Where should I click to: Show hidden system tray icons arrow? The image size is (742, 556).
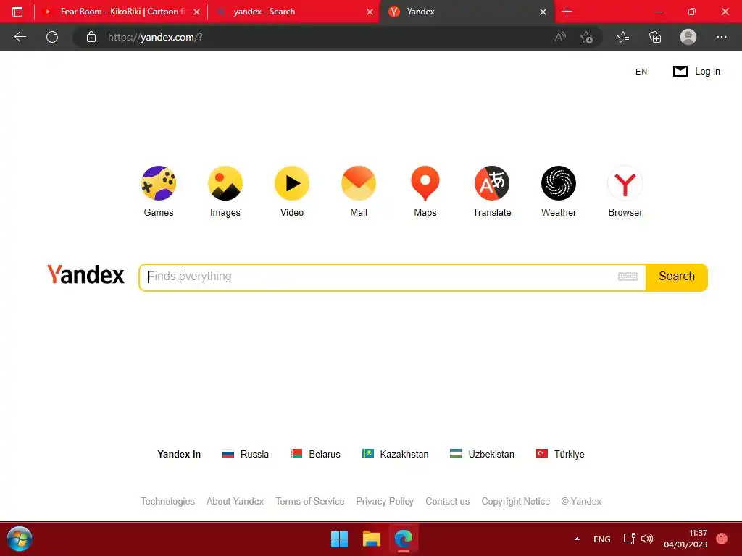point(577,539)
